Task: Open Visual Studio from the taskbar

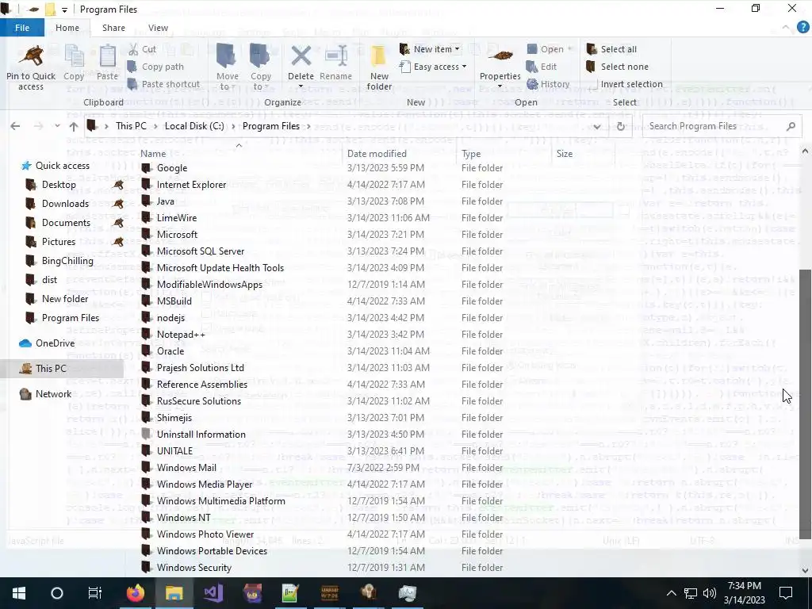Action: tap(213, 593)
